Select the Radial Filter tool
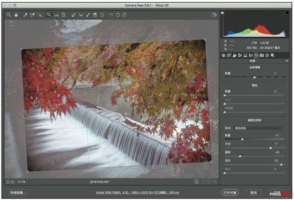Viewport: 294px width, 200px height. point(102,15)
